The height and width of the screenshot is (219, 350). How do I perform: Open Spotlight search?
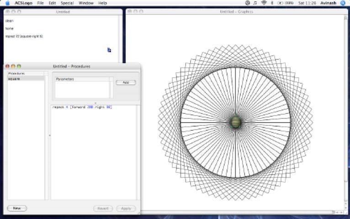pos(343,3)
